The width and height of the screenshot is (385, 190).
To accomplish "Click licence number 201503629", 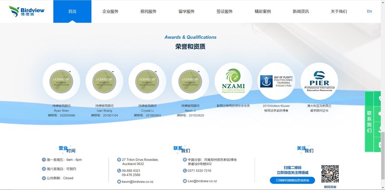I will [x=196, y=115].
